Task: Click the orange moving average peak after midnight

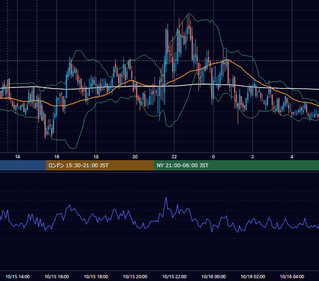Action: click(227, 59)
